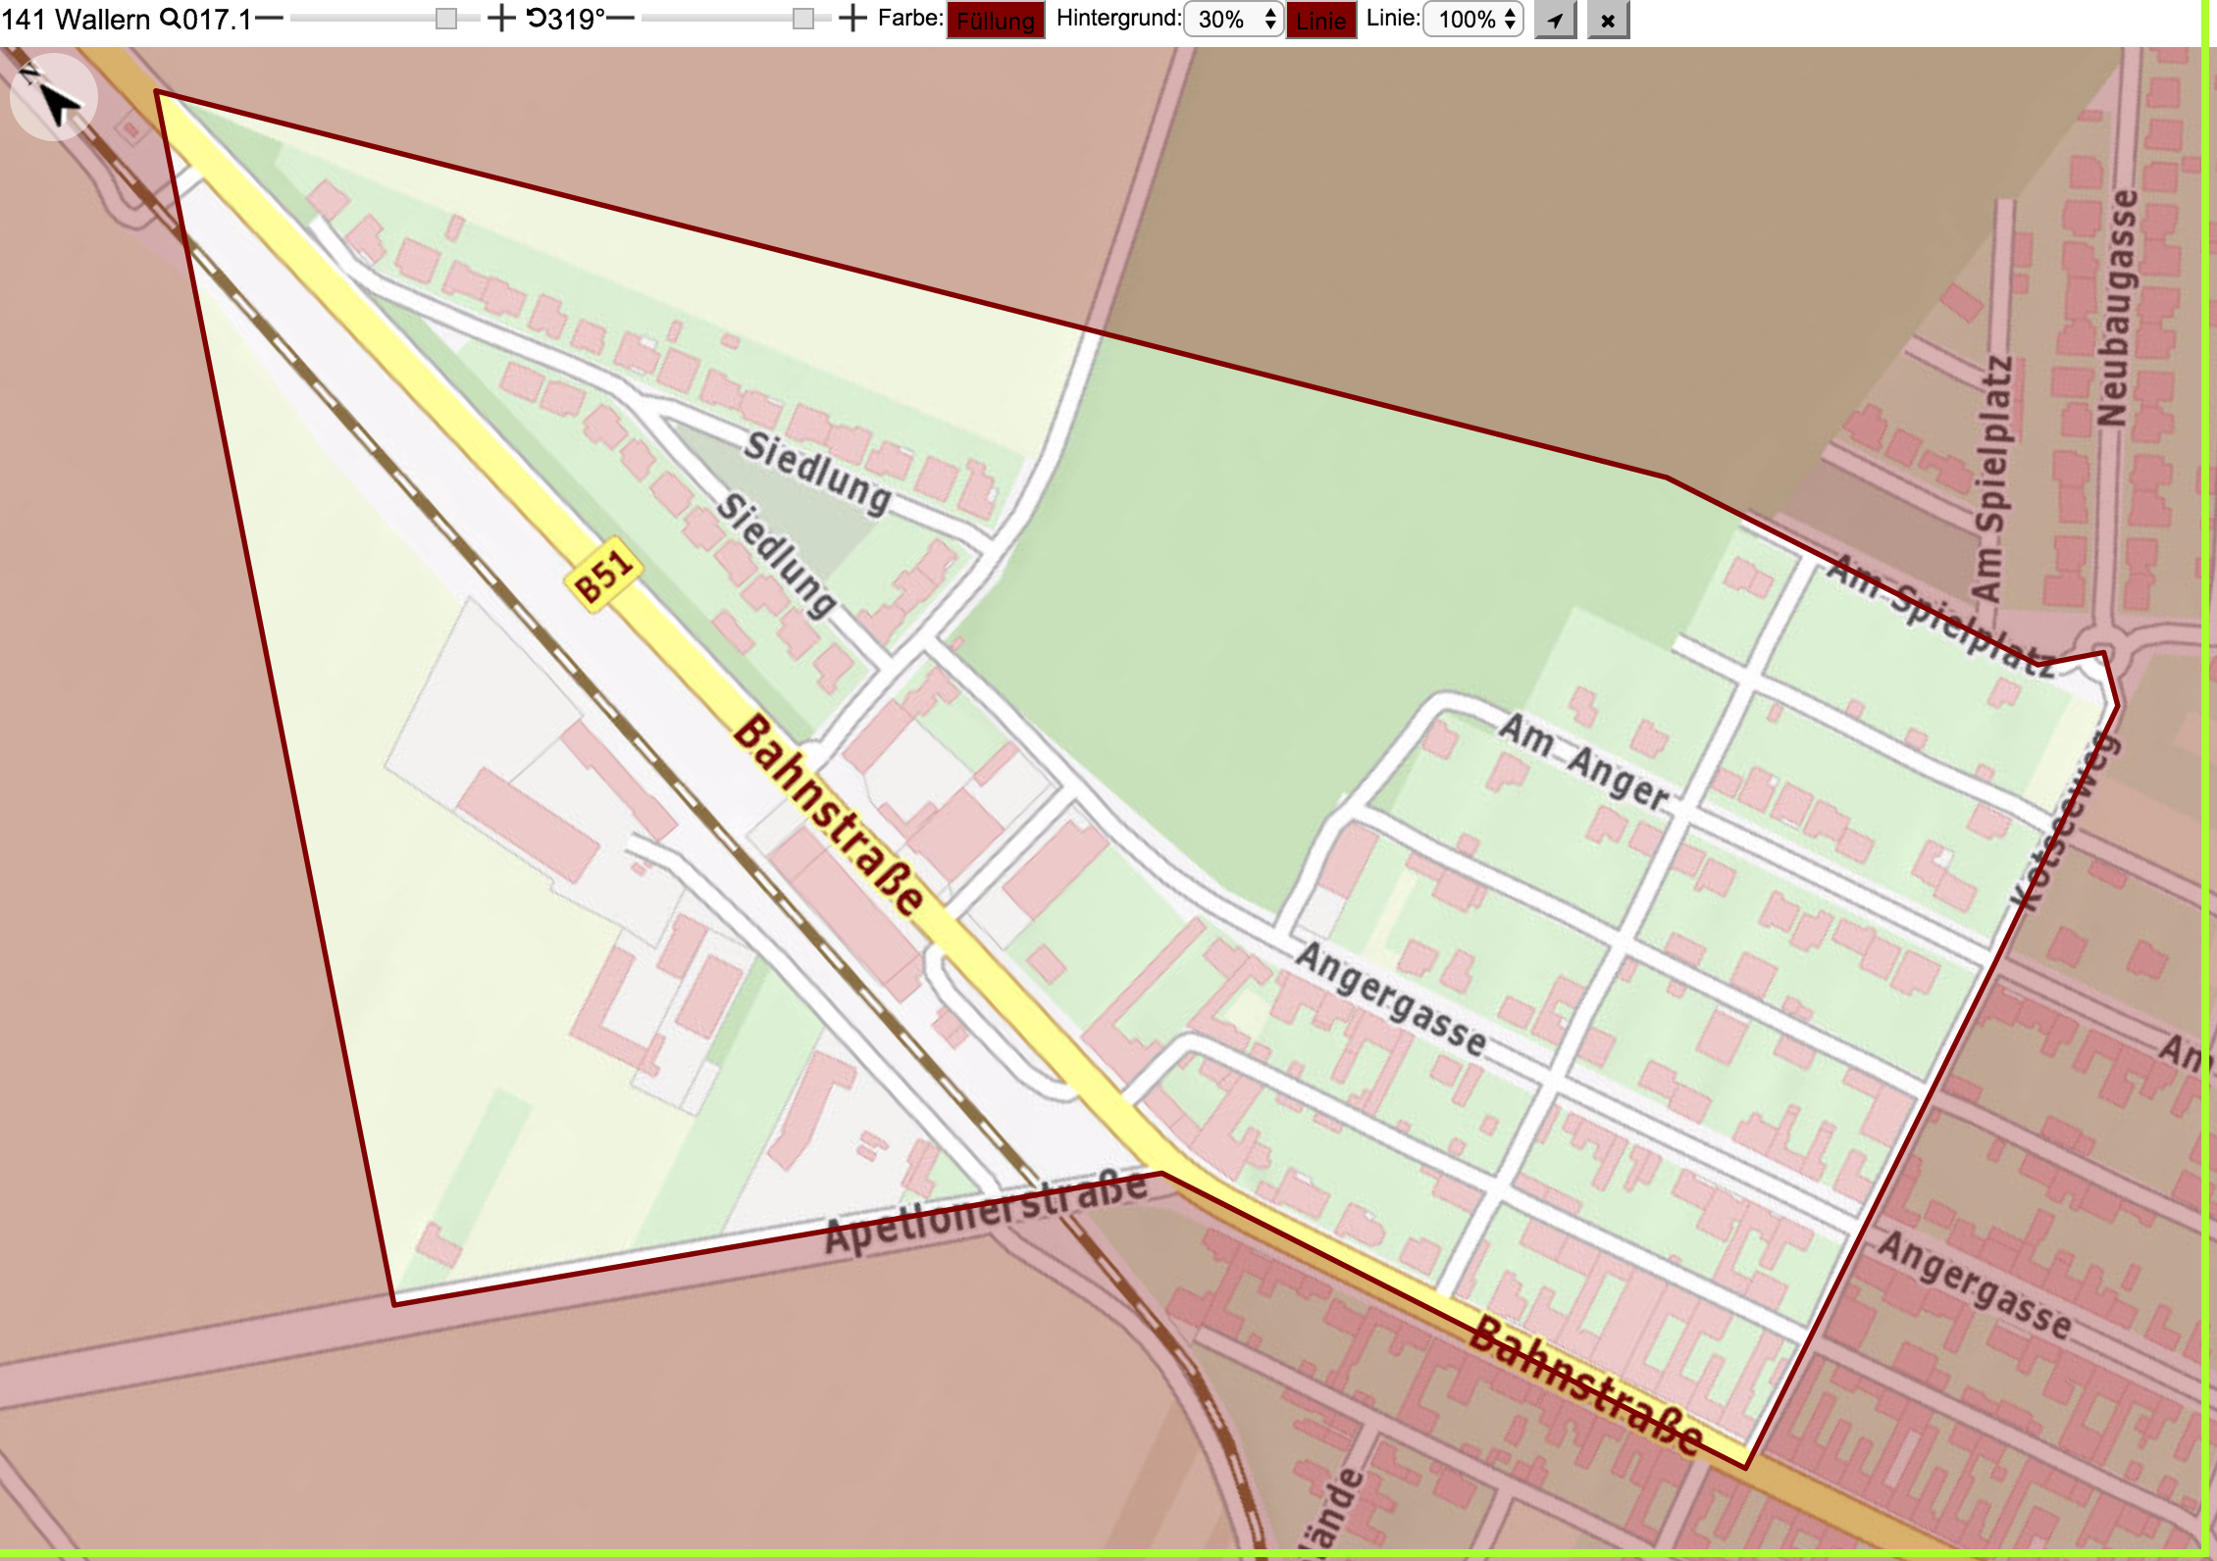Open the Linie line color picker

1321,20
